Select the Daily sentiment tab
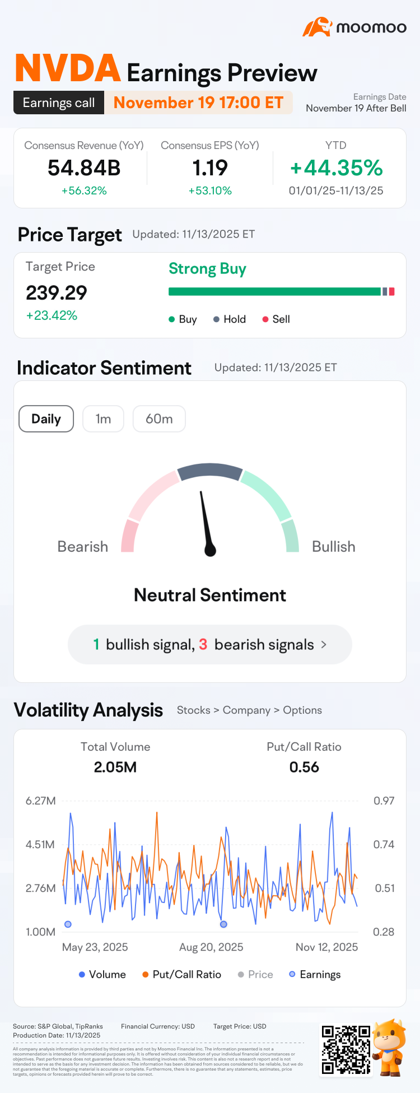 pyautogui.click(x=46, y=418)
